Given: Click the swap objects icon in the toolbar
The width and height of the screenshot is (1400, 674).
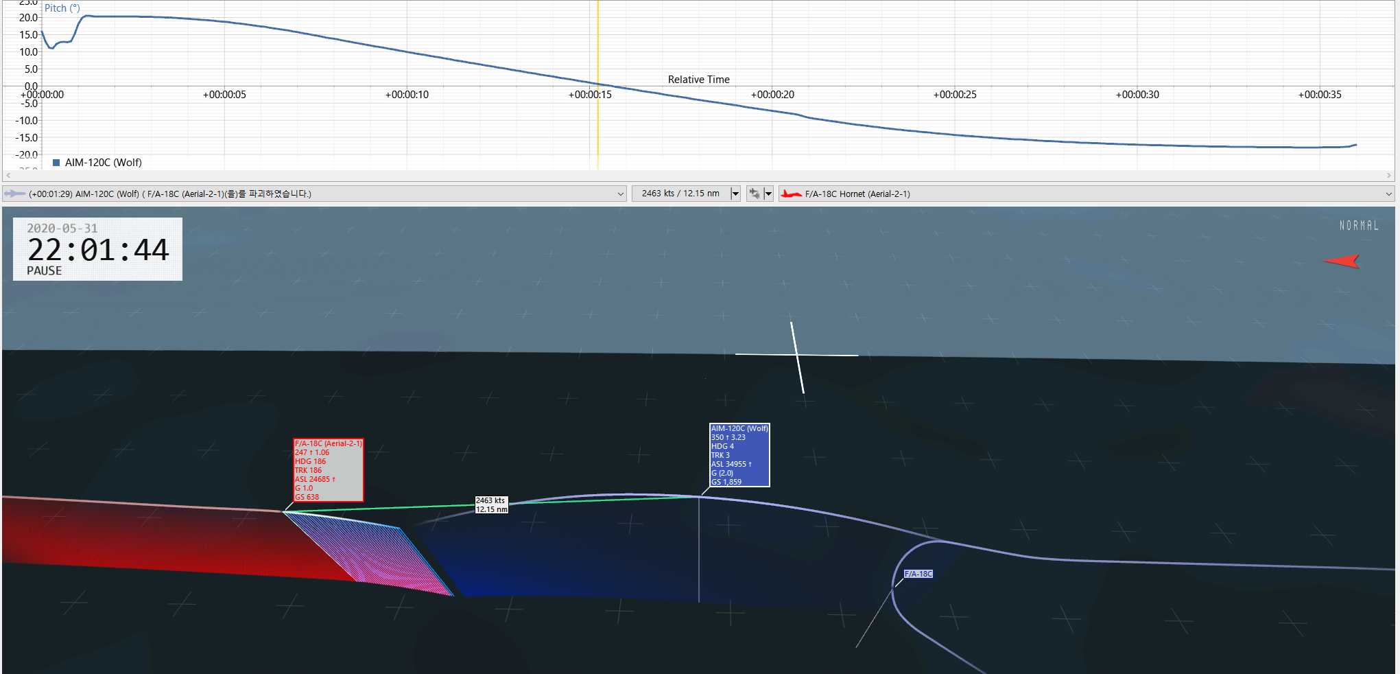Looking at the screenshot, I should (x=755, y=194).
